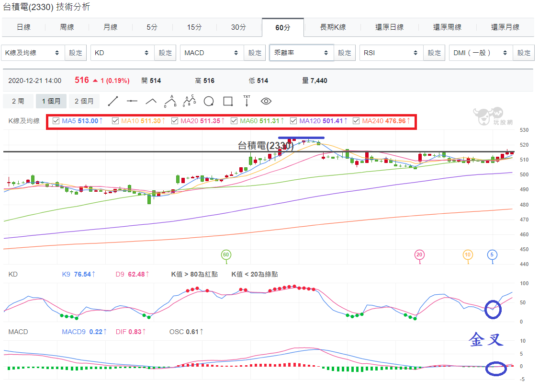Switch to the 30分 tab
This screenshot has height=382, width=539.
[x=238, y=27]
